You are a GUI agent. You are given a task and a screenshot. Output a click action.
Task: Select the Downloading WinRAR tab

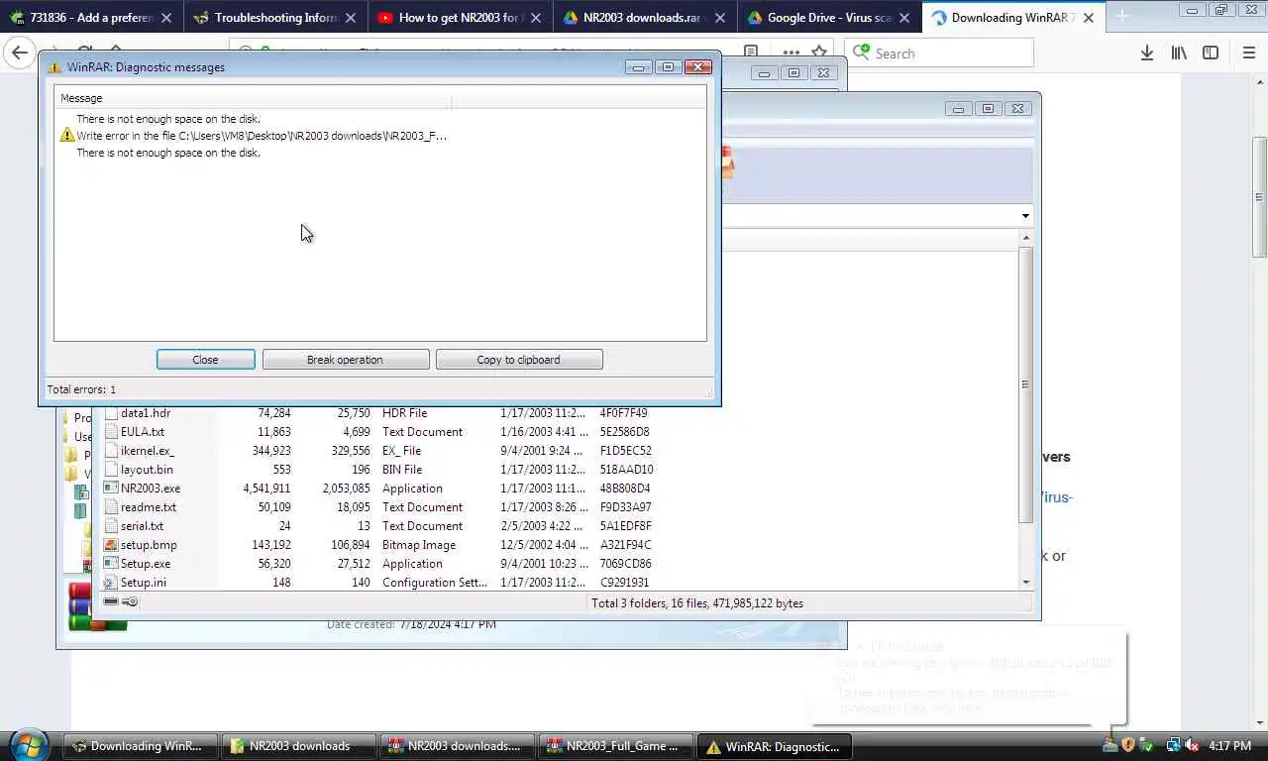click(x=1011, y=18)
